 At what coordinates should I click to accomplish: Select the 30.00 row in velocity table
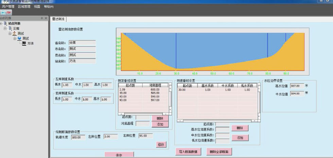click(217, 90)
